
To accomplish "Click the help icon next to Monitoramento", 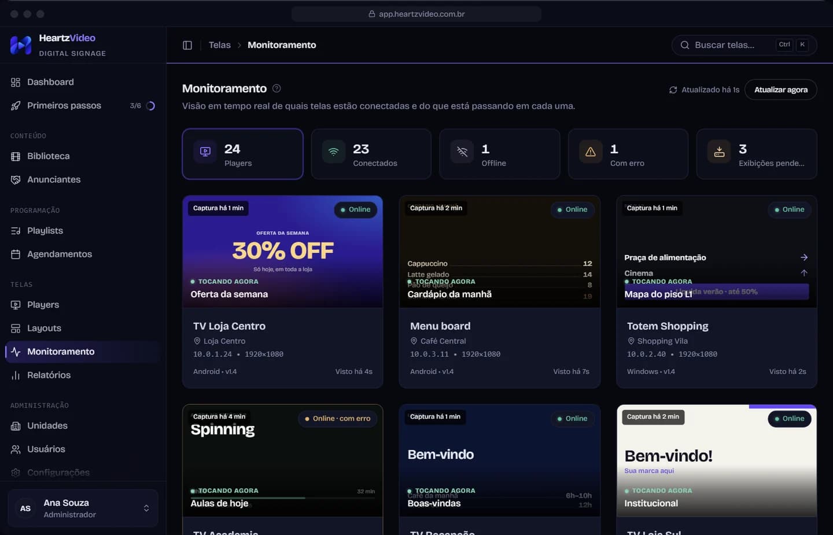I will (277, 88).
